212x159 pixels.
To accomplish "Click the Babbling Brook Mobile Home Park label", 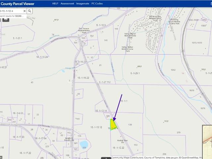I will (175, 22).
